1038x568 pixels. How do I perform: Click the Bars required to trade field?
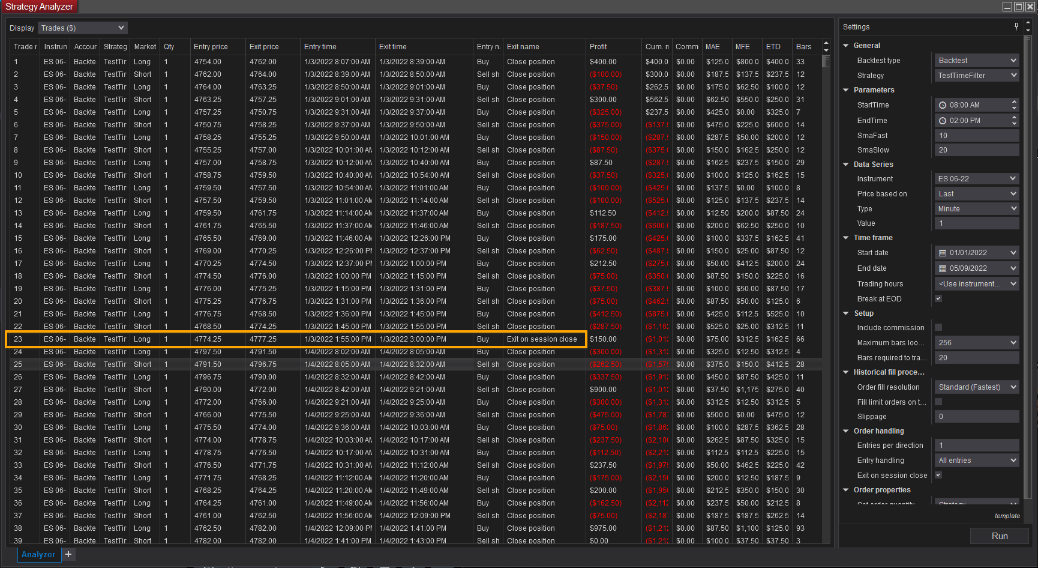pos(977,358)
